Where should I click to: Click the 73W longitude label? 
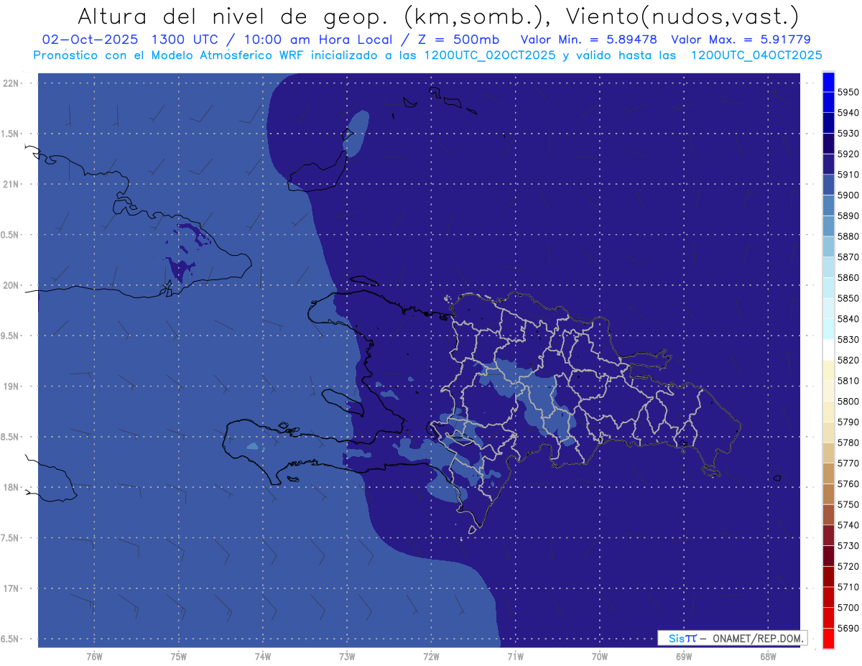[x=347, y=657]
